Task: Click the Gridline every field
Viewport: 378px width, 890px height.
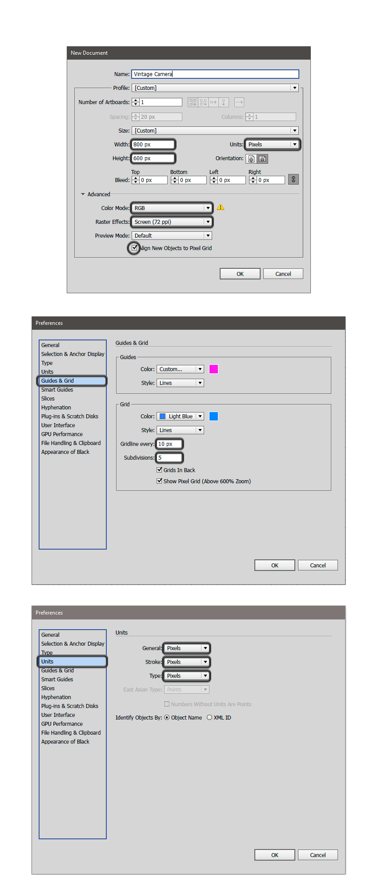Action: tap(169, 444)
